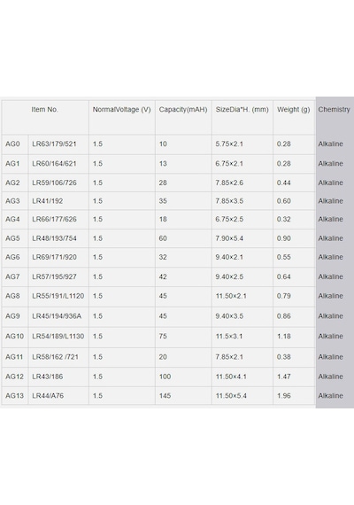Image resolution: width=354 pixels, height=505 pixels.
Task: Select the AG5 row label
Action: 12,238
